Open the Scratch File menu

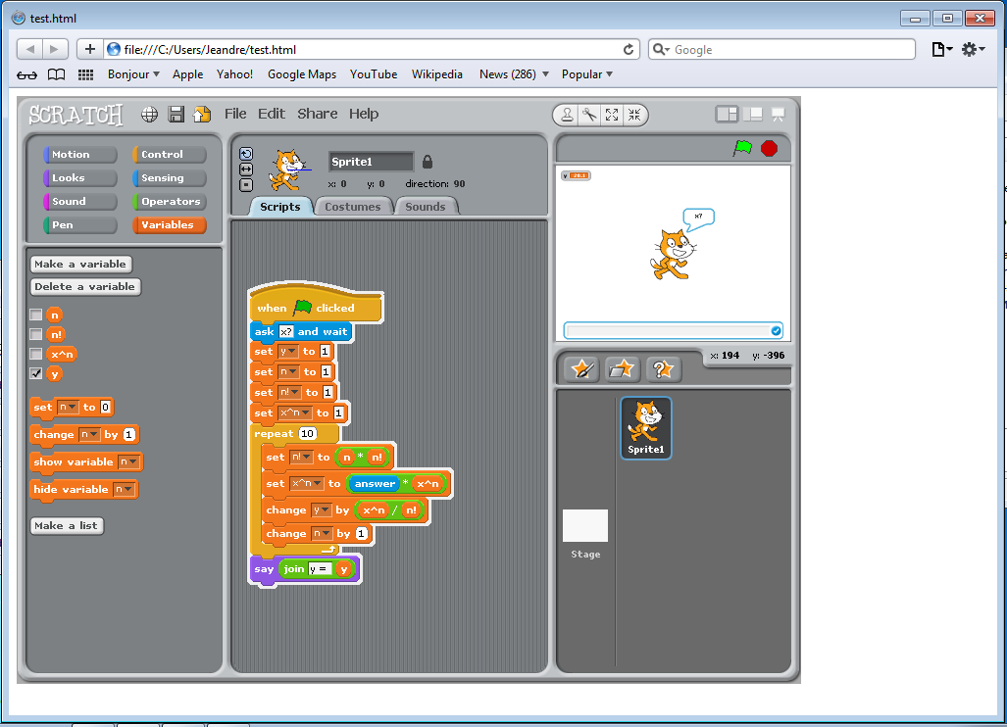(x=235, y=115)
